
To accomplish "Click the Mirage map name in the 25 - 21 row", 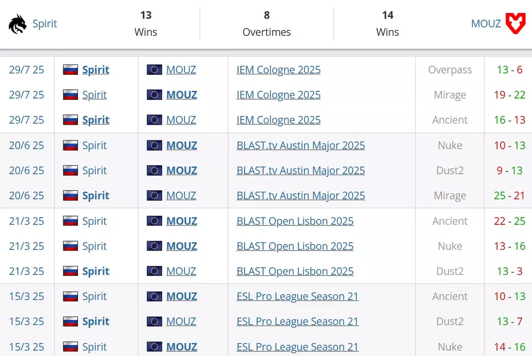I will 450,196.
